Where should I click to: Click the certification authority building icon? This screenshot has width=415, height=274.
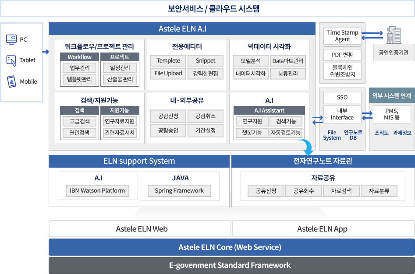click(x=394, y=35)
